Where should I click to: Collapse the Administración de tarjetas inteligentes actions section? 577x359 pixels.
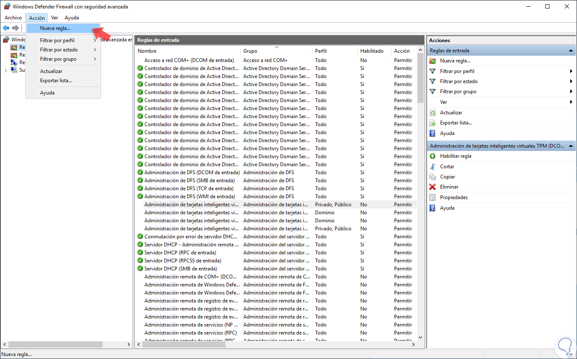[570, 146]
